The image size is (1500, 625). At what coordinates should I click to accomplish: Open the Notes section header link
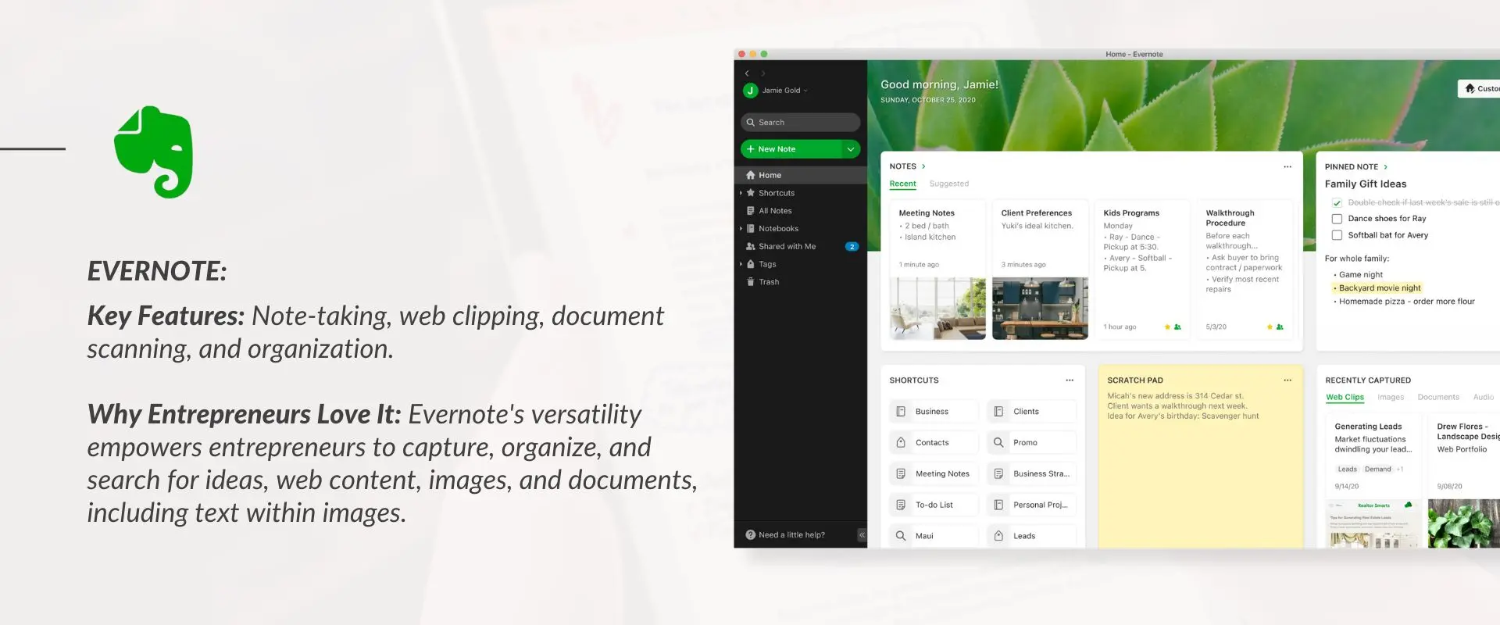(x=907, y=166)
